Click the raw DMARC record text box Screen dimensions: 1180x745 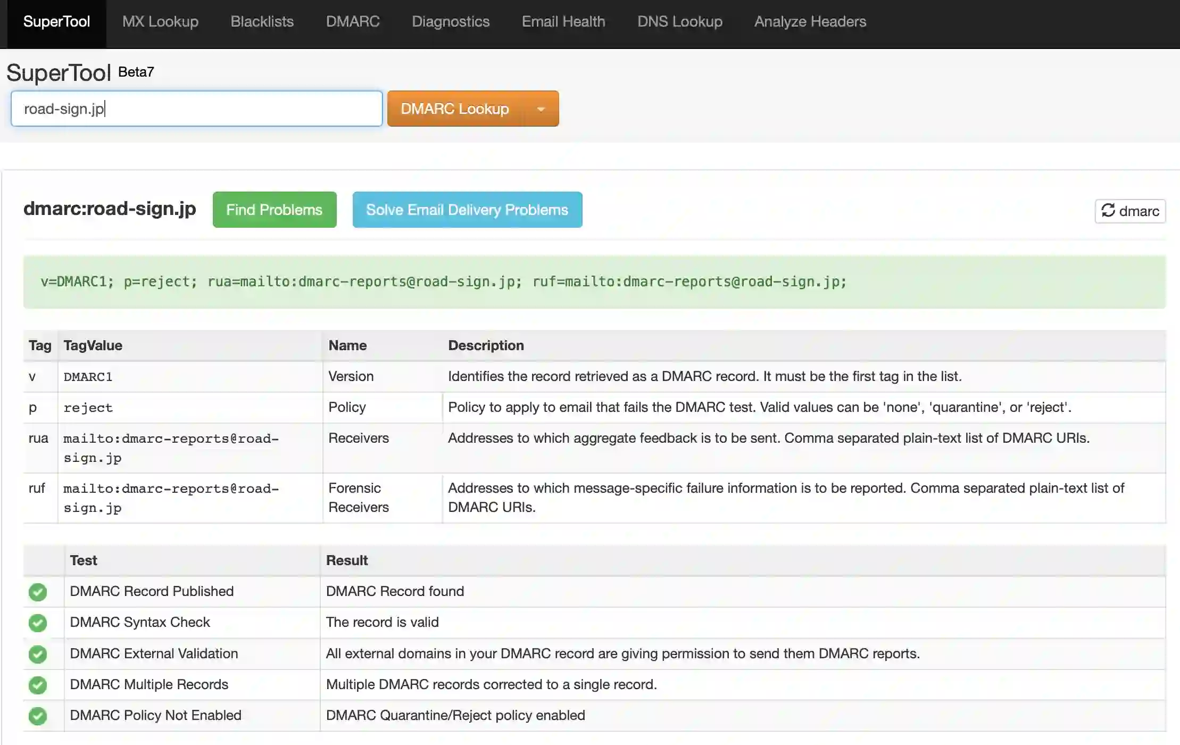tap(594, 282)
